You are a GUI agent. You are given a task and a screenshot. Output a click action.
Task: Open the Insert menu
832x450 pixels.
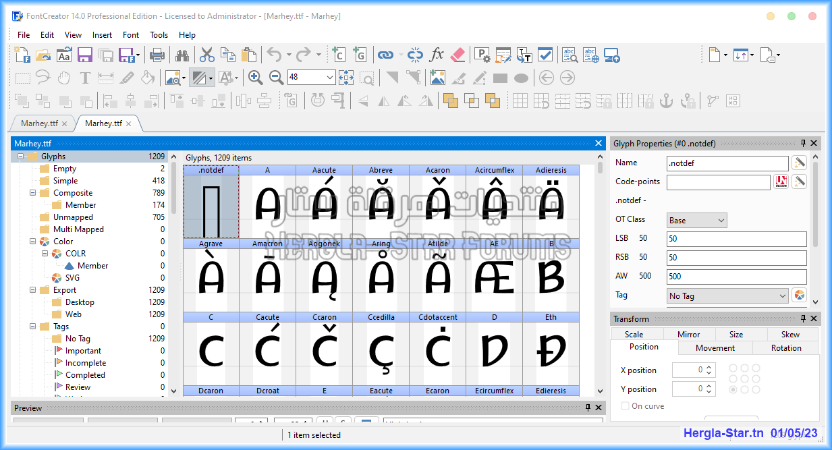pyautogui.click(x=103, y=35)
